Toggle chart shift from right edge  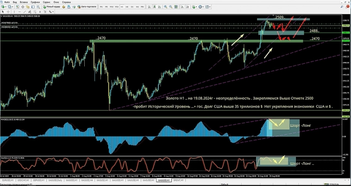click(188, 6)
